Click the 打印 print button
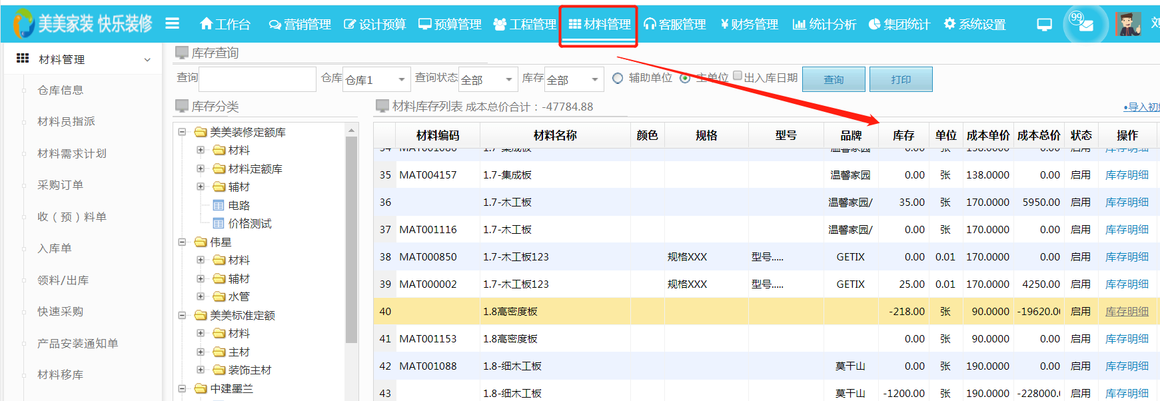The image size is (1160, 401). tap(900, 79)
